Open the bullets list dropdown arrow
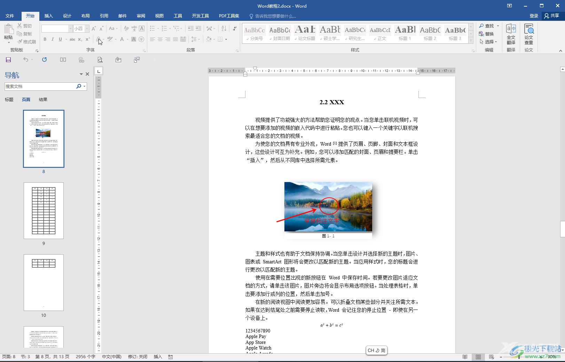This screenshot has height=362, width=565. pos(158,28)
